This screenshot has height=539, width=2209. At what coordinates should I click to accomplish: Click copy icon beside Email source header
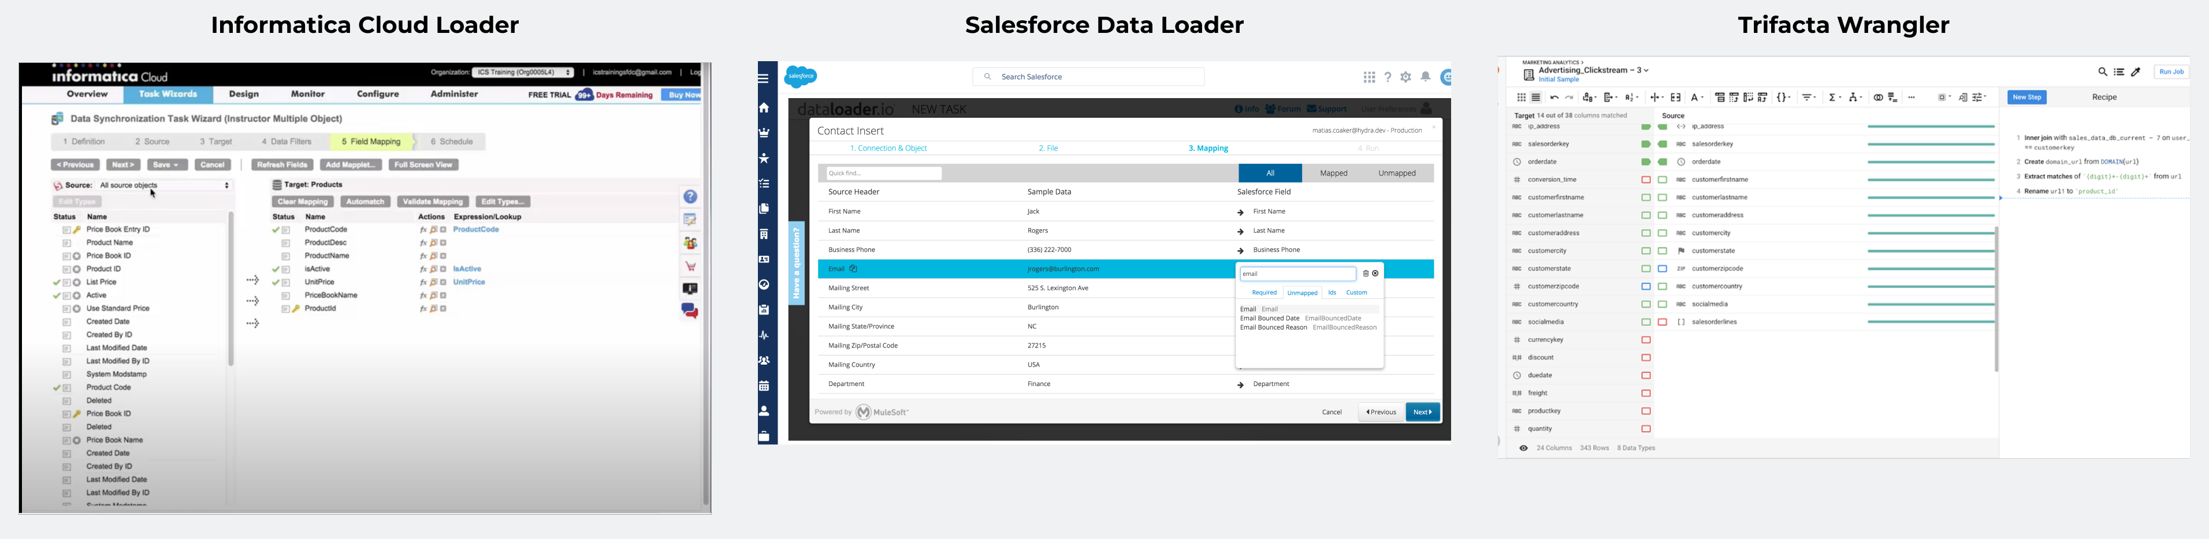[853, 269]
